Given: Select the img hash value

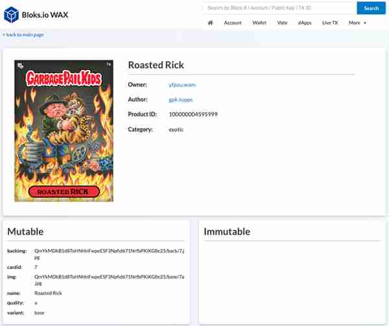Looking at the screenshot, I should (x=109, y=280).
